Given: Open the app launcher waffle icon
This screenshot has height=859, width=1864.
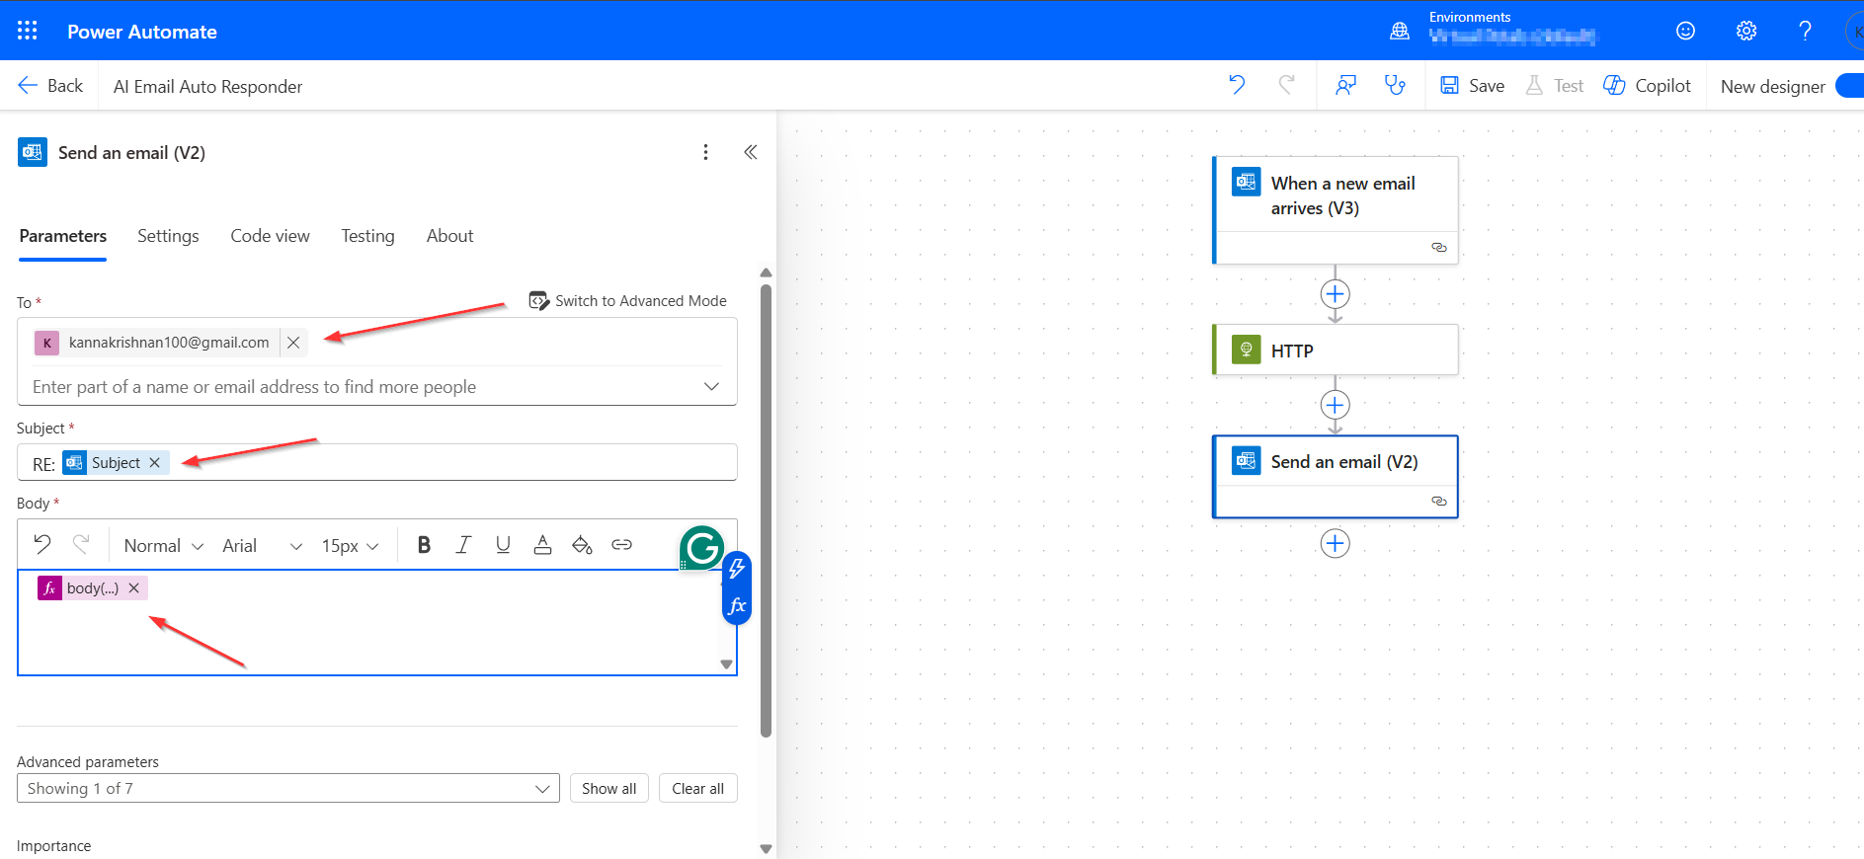Looking at the screenshot, I should pyautogui.click(x=28, y=31).
